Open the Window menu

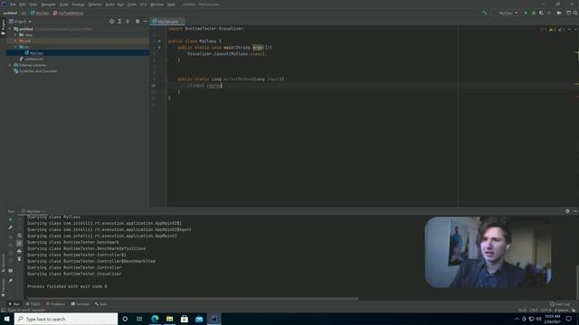pos(157,5)
